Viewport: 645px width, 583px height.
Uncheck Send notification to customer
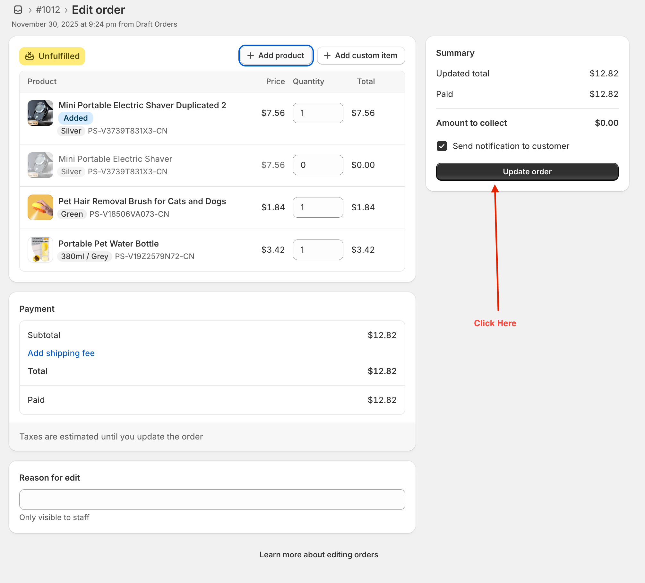point(442,146)
